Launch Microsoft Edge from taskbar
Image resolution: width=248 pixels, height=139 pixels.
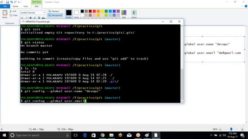tap(85, 135)
